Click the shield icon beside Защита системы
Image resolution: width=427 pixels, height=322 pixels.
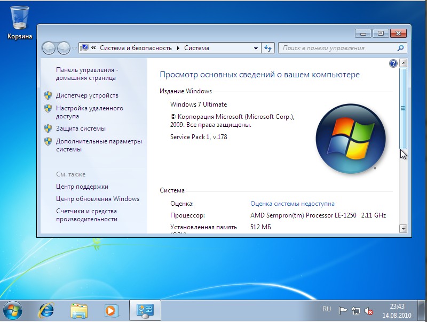click(48, 128)
